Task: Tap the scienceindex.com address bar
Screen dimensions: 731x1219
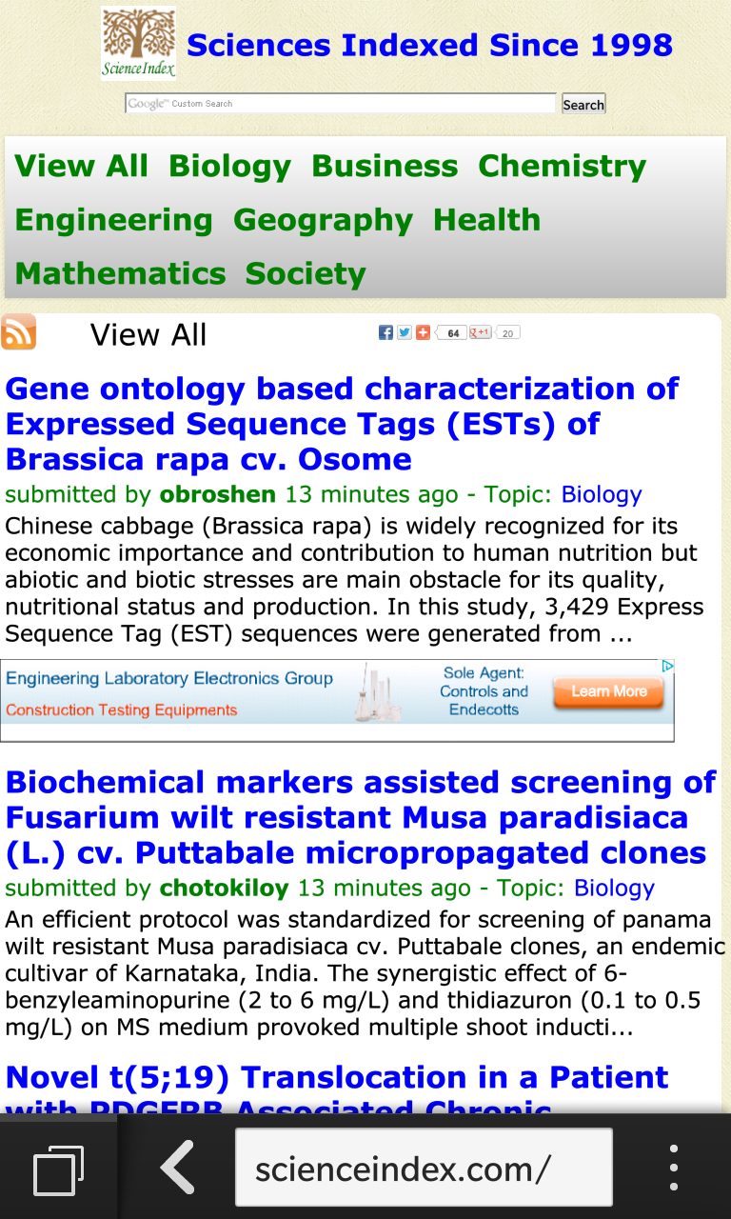Action: tap(423, 1168)
